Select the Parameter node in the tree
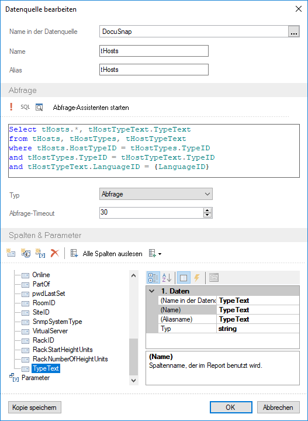The width and height of the screenshot is (308, 421). click(36, 378)
